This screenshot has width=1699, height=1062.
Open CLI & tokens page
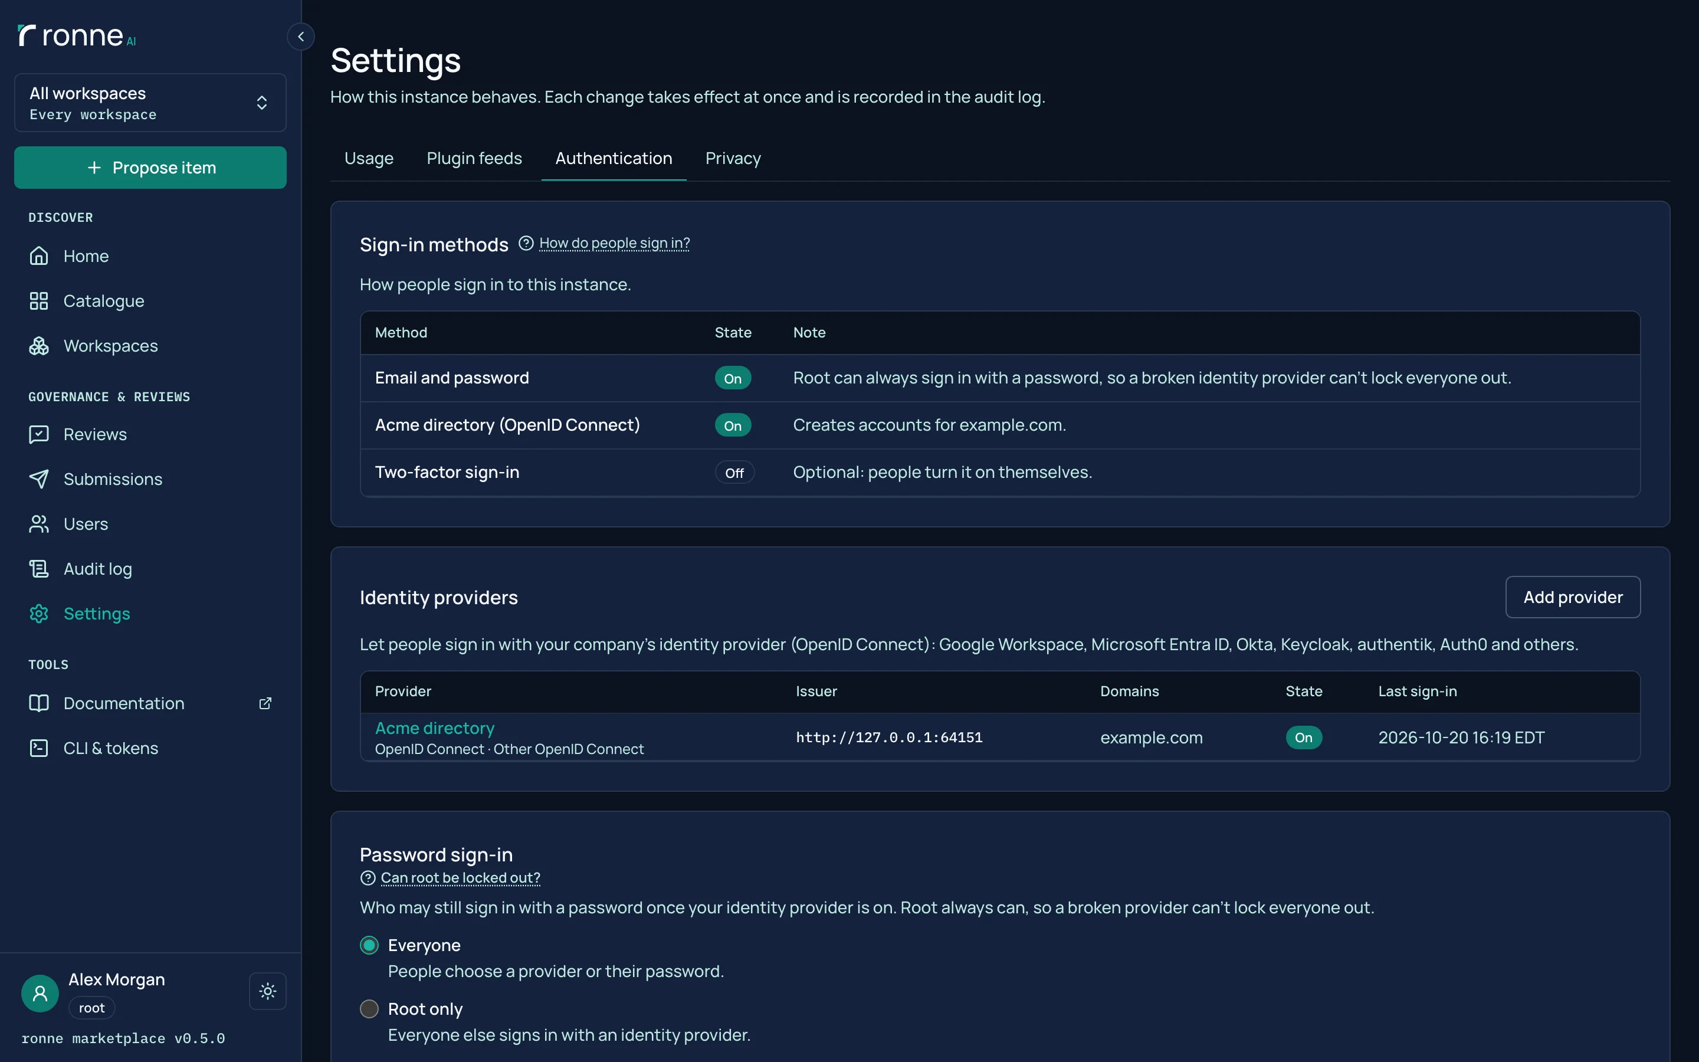[x=111, y=748]
